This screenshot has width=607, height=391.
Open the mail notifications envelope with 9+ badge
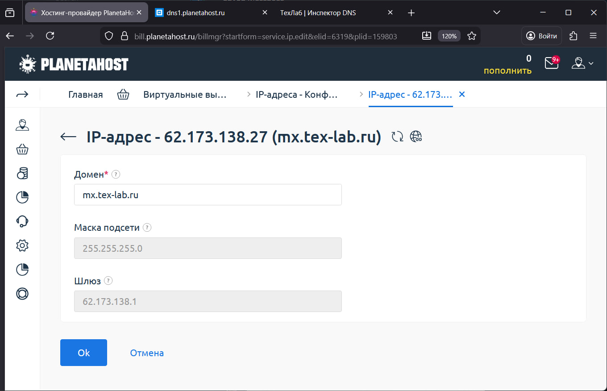click(x=552, y=63)
